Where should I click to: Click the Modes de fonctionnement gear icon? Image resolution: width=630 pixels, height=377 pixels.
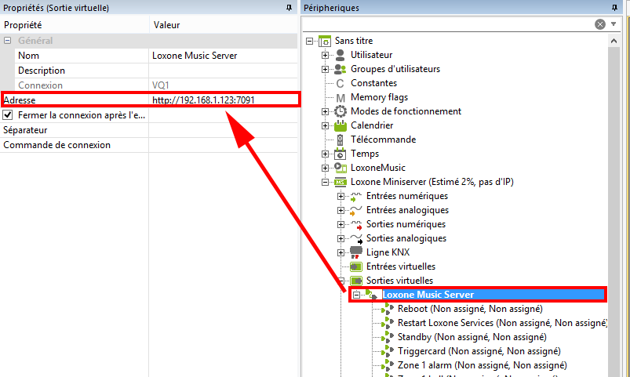point(340,111)
